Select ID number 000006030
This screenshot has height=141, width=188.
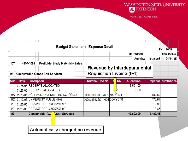91,100
